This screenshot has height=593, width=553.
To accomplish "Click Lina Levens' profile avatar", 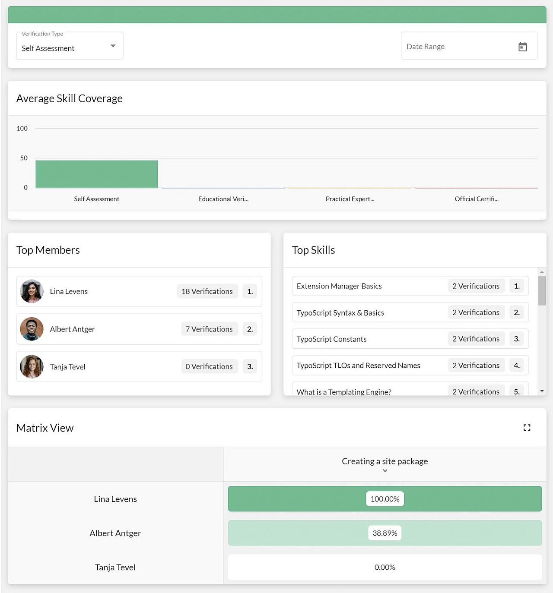I will pyautogui.click(x=32, y=291).
